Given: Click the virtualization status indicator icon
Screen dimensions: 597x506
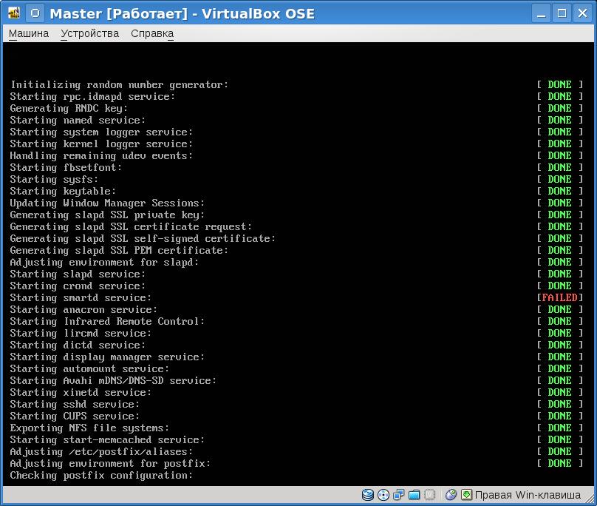Looking at the screenshot, I should [x=430, y=495].
